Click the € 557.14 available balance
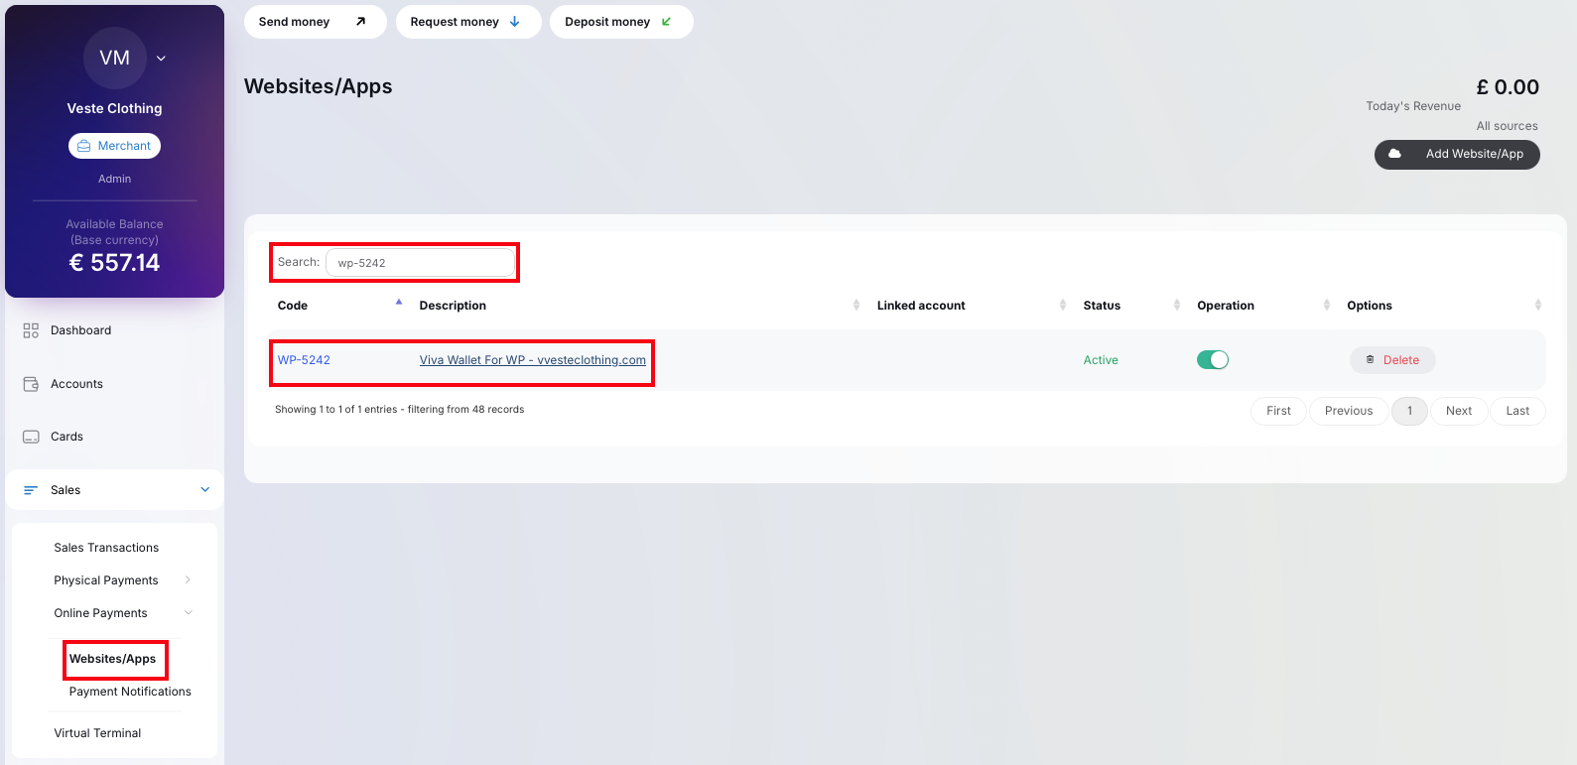1577x765 pixels. coord(114,263)
